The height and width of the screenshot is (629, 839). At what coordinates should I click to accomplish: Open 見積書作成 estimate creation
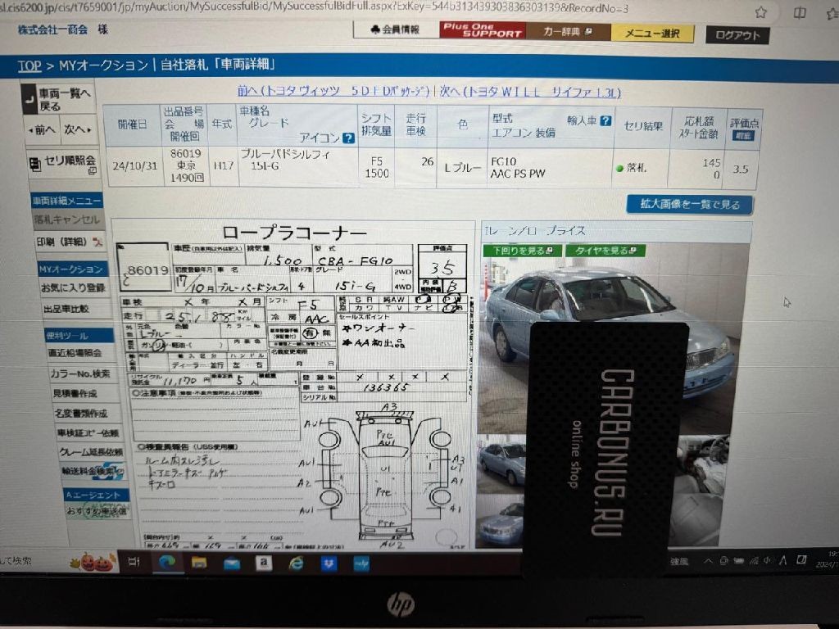75,394
